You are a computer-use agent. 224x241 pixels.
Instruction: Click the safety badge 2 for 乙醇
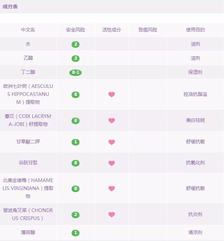[76, 58]
